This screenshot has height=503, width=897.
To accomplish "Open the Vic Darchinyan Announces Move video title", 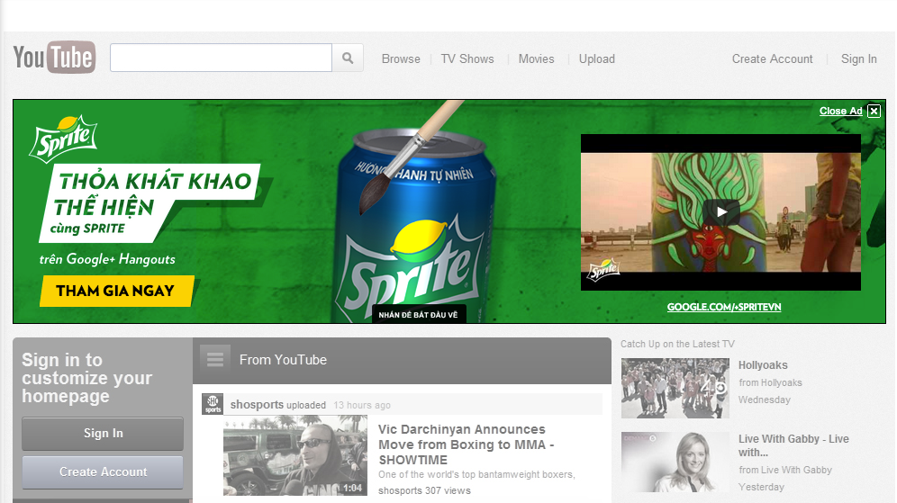I will [466, 445].
